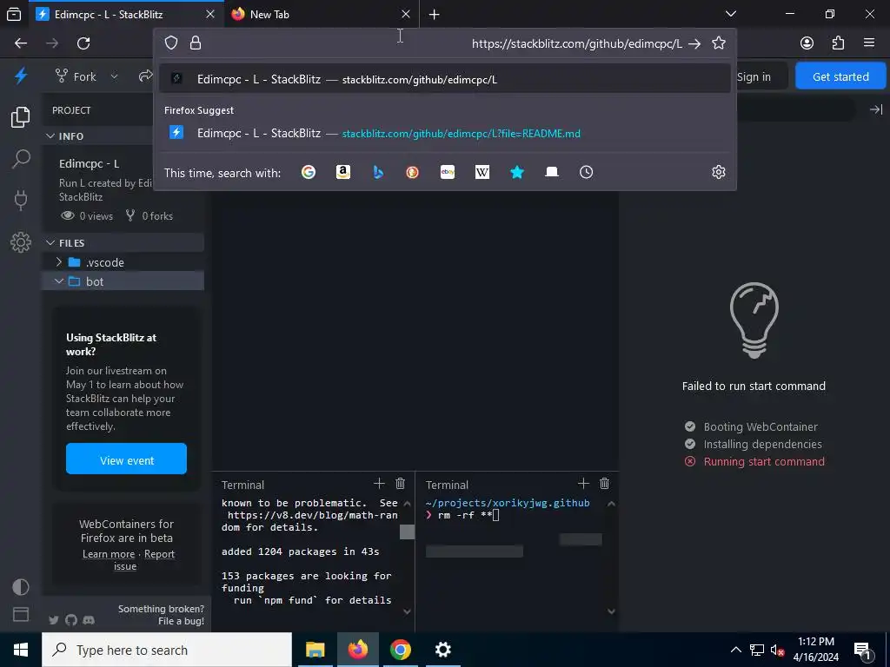Open the List all tabs dropdown
This screenshot has height=667, width=890.
[731, 14]
